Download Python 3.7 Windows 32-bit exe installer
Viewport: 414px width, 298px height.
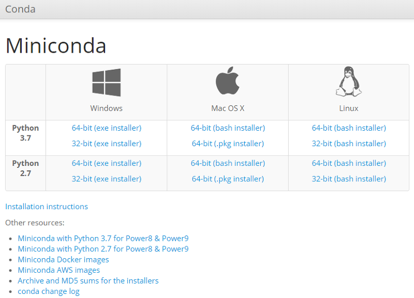pos(107,144)
